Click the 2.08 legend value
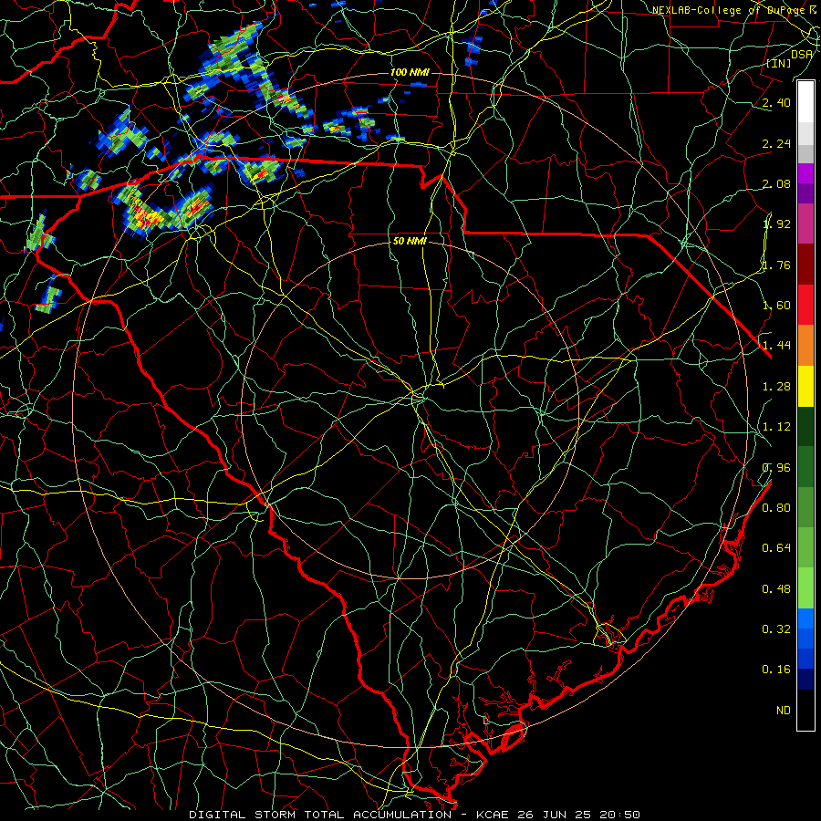 point(776,183)
